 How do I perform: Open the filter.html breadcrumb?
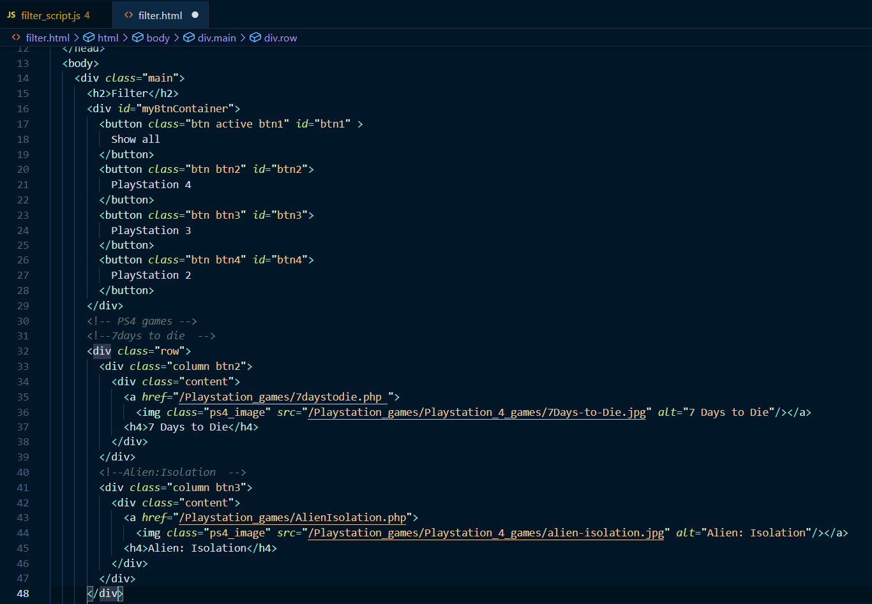coord(47,38)
